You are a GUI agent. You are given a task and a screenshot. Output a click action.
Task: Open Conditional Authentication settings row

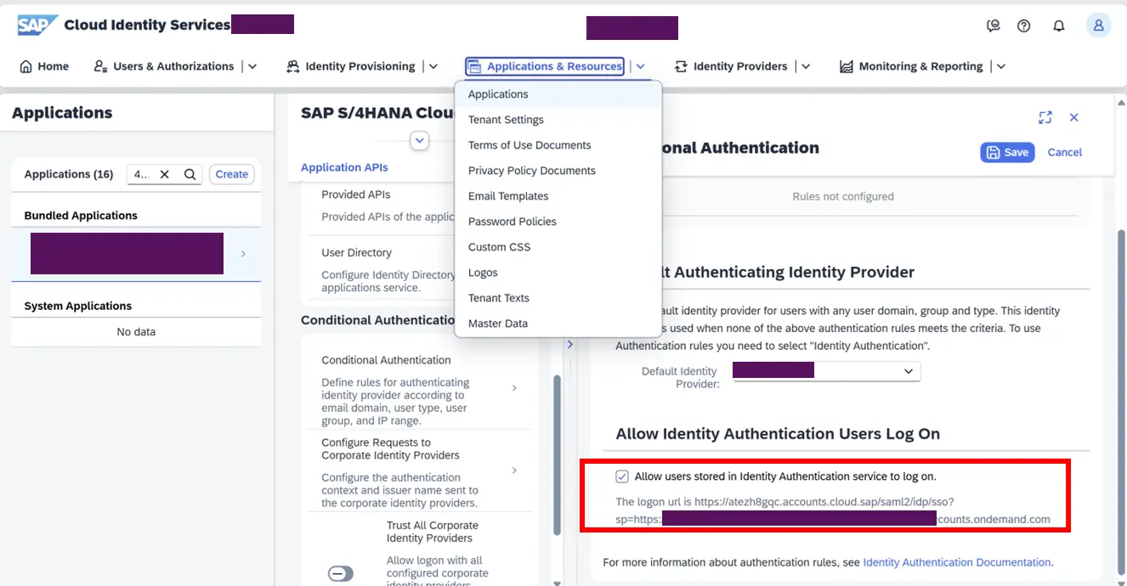pyautogui.click(x=419, y=390)
